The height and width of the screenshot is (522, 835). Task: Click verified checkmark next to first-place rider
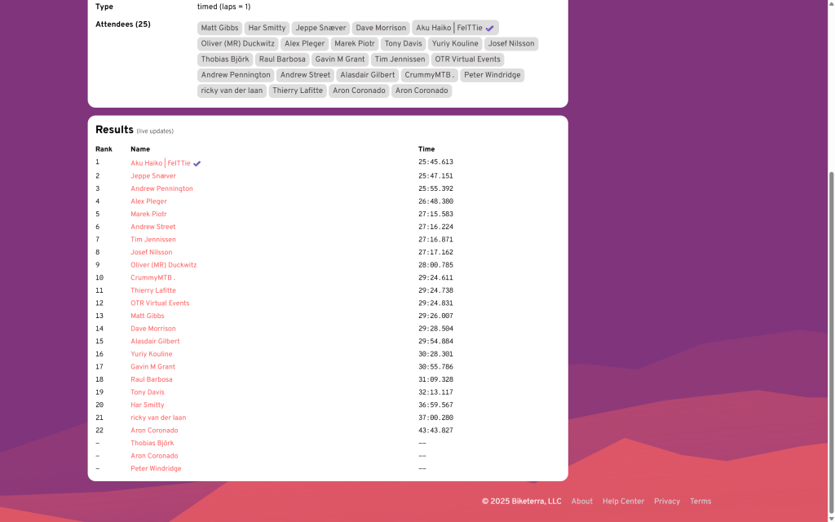click(197, 163)
